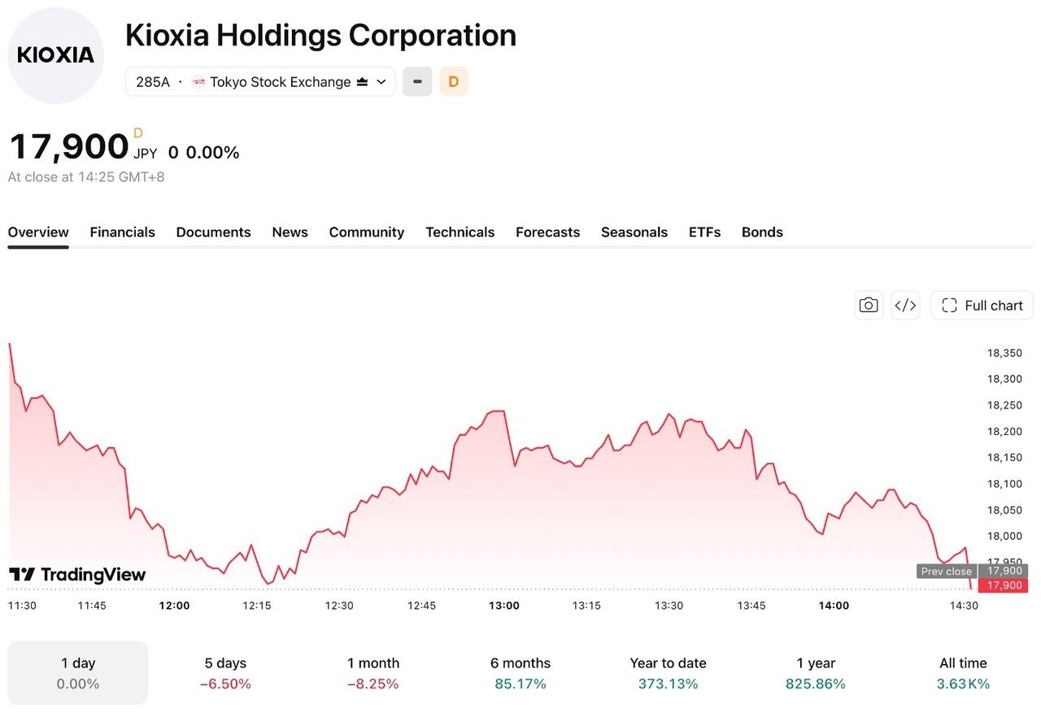Click the red 17,900 price label on the axis
Image resolution: width=1041 pixels, height=712 pixels.
tap(1004, 585)
